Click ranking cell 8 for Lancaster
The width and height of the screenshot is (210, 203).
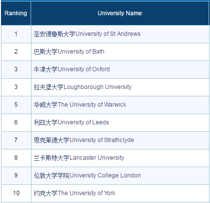[16, 158]
